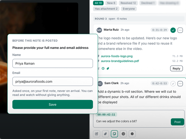Click the globe icon in bottom toolbar
Image resolution: width=186 pixels, height=139 pixels.
click(x=132, y=134)
